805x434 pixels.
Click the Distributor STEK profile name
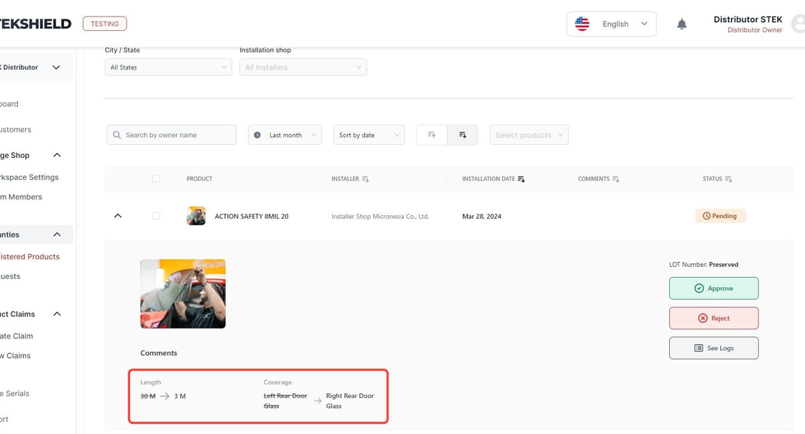747,19
